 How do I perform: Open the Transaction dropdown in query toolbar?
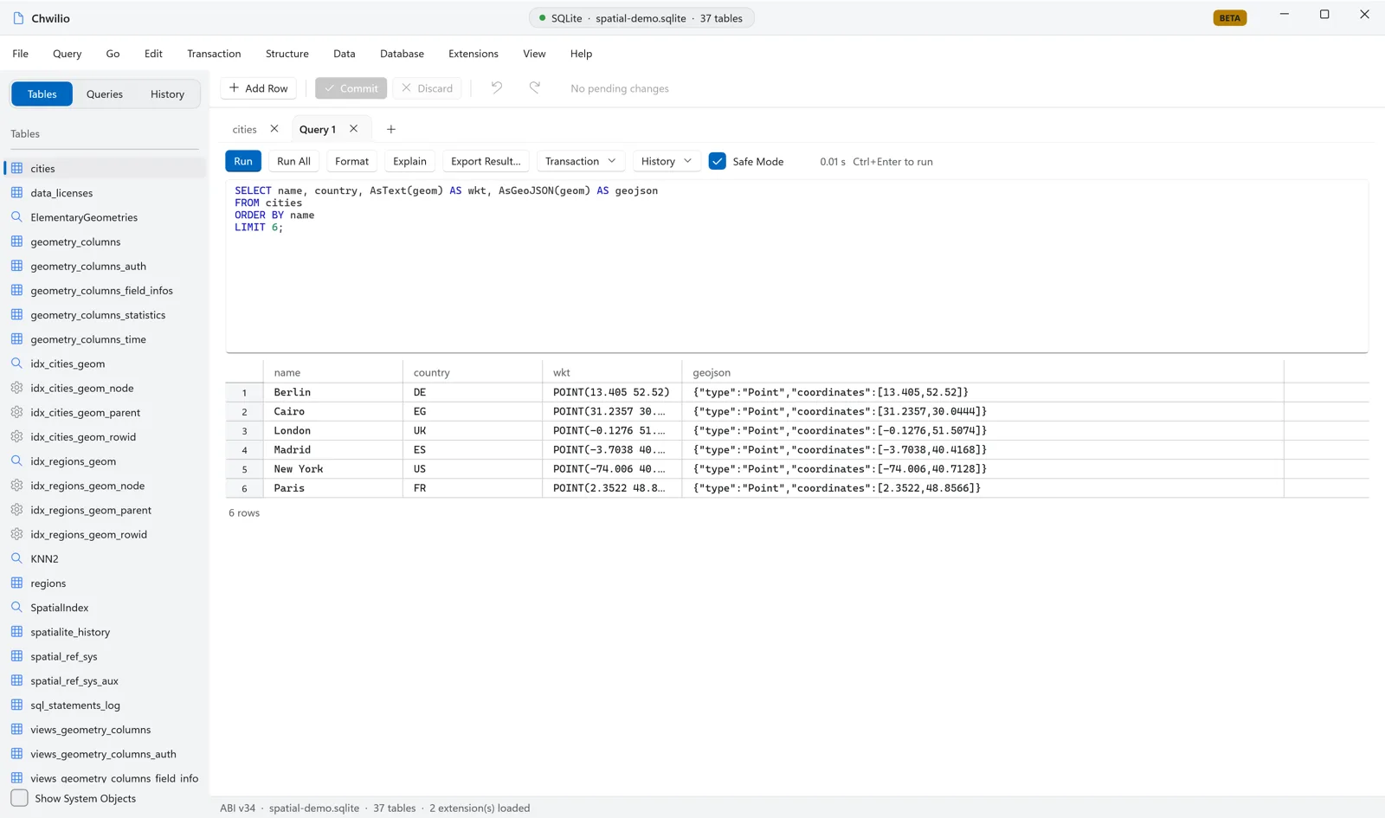pos(581,161)
